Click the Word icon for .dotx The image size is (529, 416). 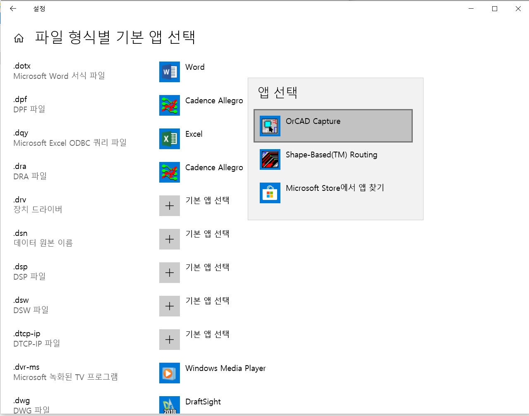pyautogui.click(x=170, y=72)
